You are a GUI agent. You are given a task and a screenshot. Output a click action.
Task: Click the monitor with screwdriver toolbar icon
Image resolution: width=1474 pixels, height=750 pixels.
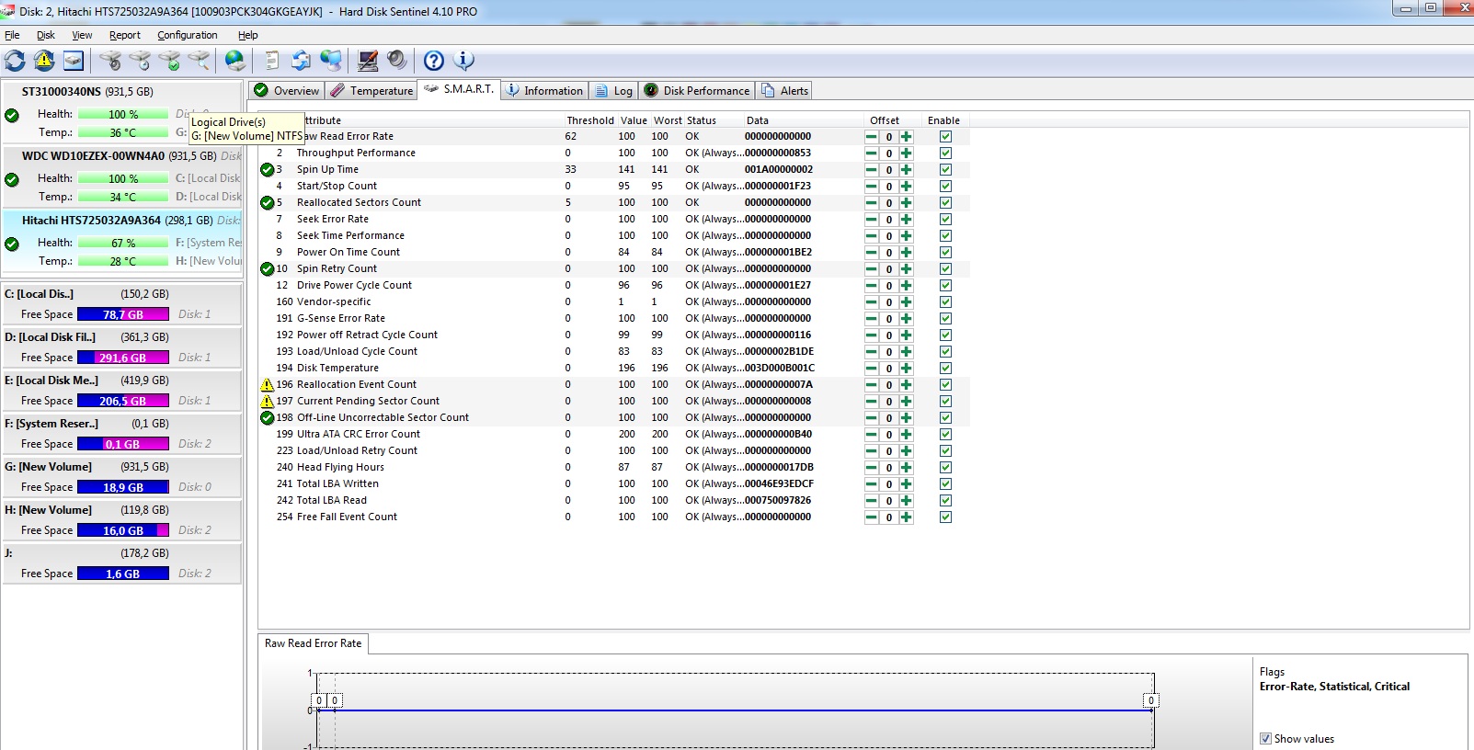coord(368,61)
